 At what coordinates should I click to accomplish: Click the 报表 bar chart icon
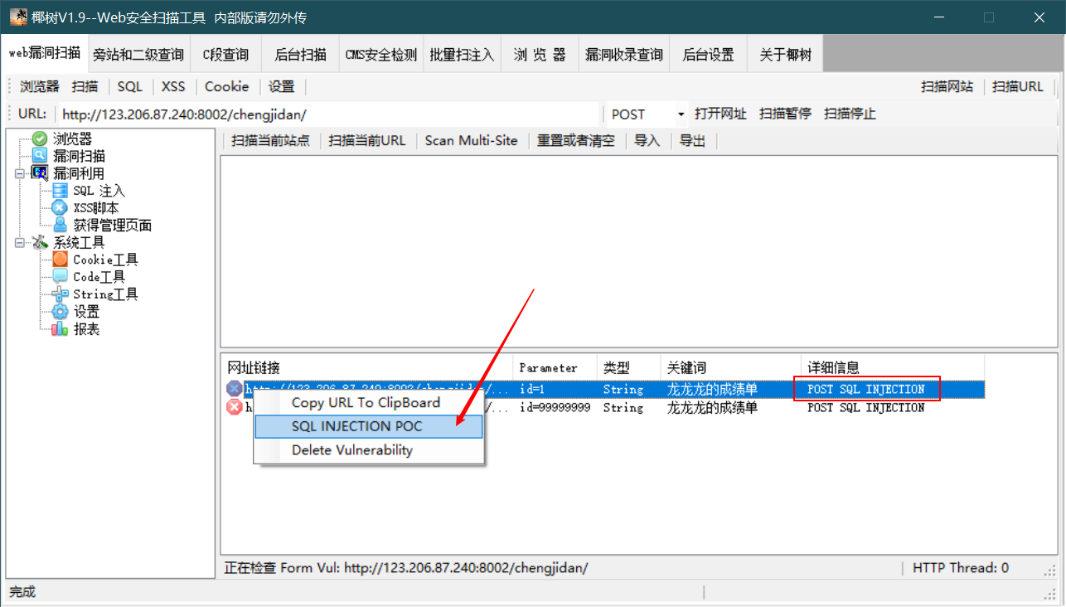[60, 329]
